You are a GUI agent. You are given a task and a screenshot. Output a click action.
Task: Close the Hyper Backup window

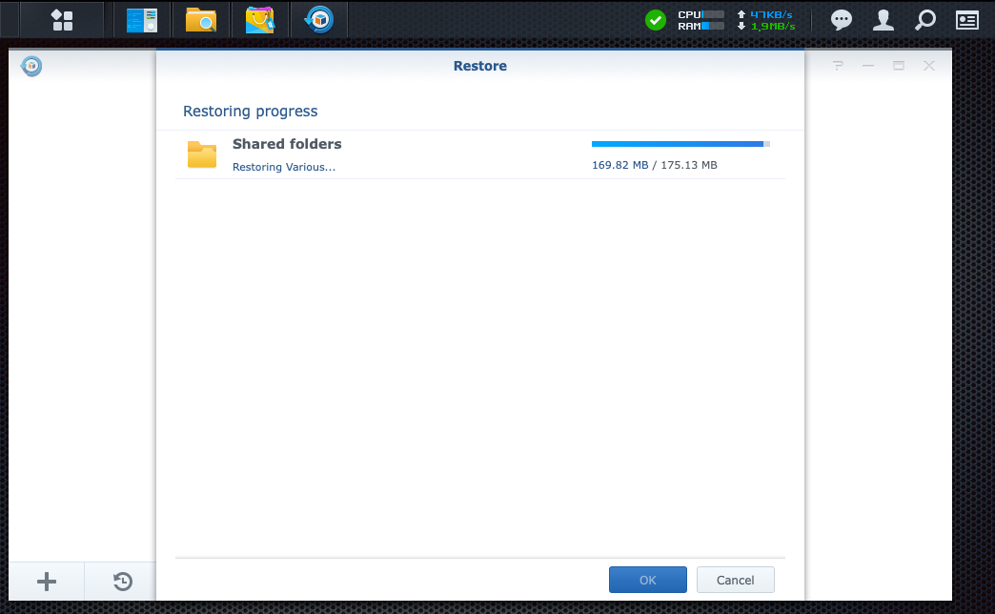pos(929,66)
